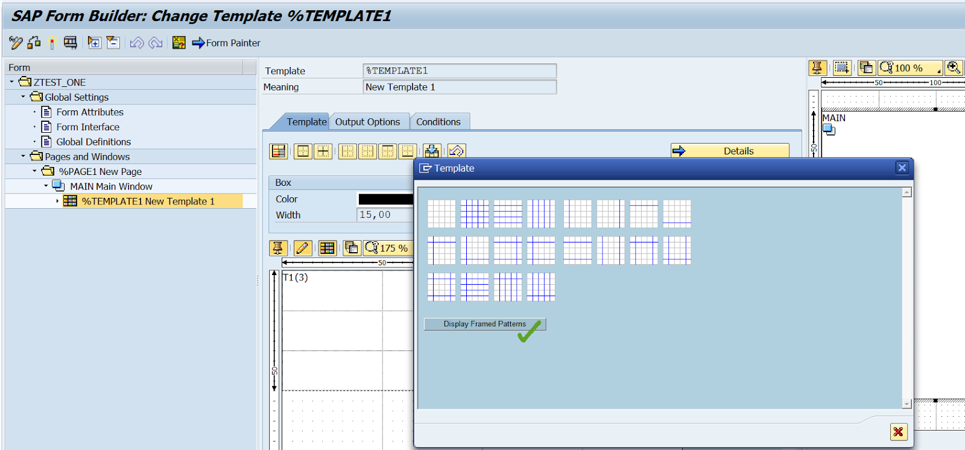Activate the form with the wand icon
Screen dimensions: 965x450
[52, 43]
